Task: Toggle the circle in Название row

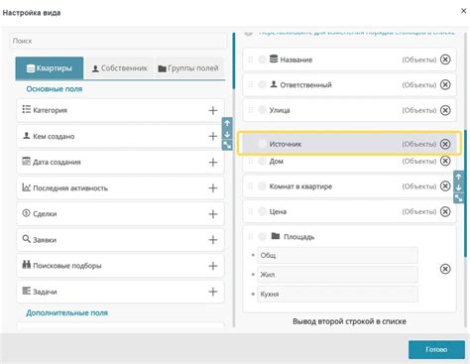Action: click(262, 60)
